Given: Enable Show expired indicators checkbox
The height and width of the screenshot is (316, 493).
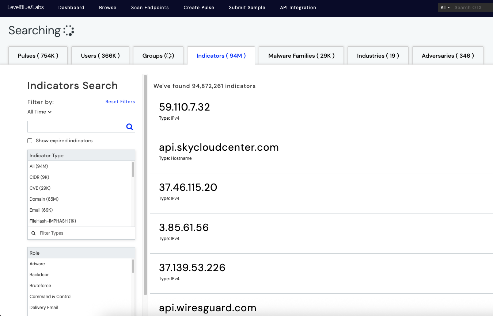Looking at the screenshot, I should pos(30,141).
